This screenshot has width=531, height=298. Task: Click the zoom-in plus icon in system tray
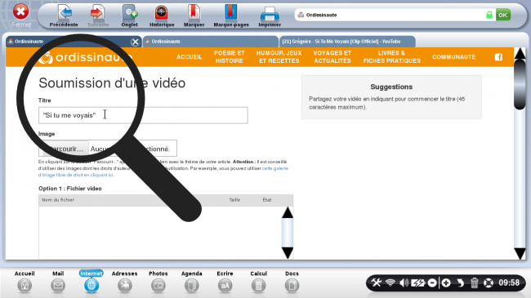446,282
